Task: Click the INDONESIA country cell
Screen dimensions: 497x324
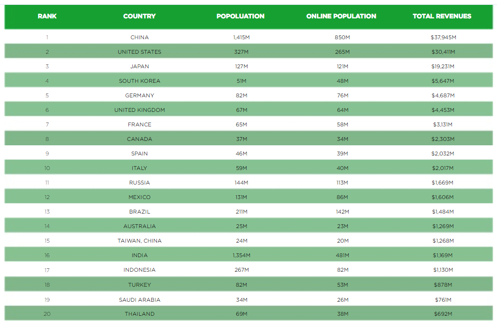Action: pyautogui.click(x=140, y=270)
